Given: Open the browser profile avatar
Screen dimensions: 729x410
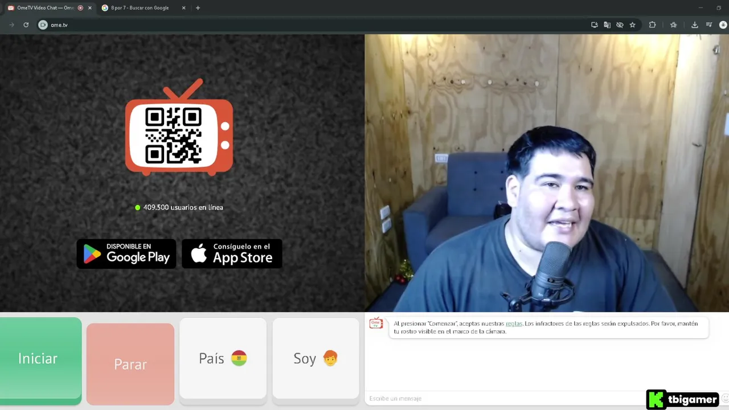Looking at the screenshot, I should tap(723, 25).
